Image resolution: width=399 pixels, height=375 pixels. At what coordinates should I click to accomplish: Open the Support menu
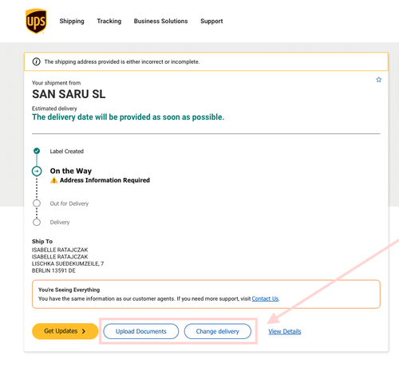(211, 21)
